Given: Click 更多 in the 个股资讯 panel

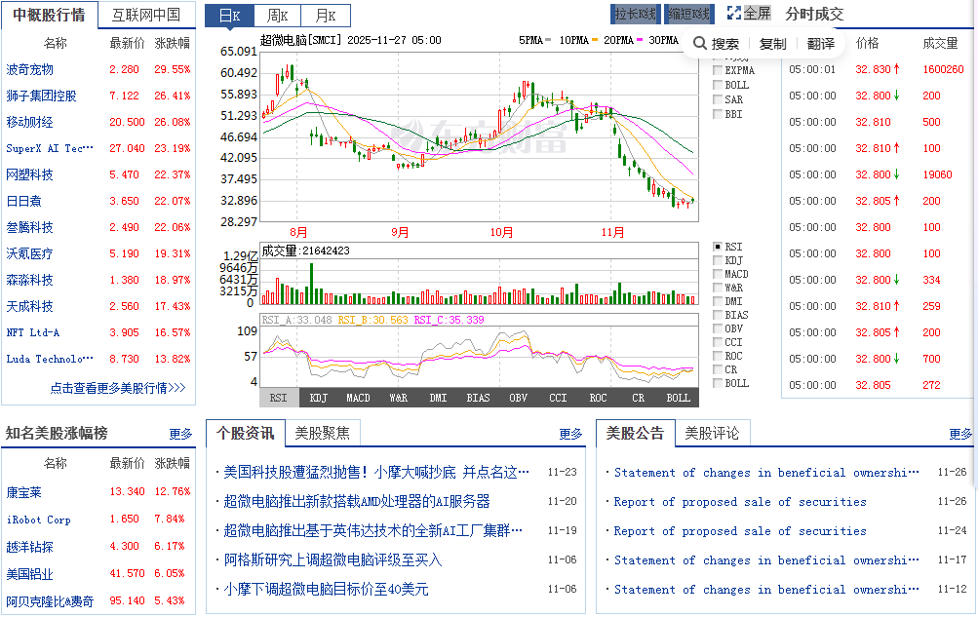Looking at the screenshot, I should tap(570, 434).
